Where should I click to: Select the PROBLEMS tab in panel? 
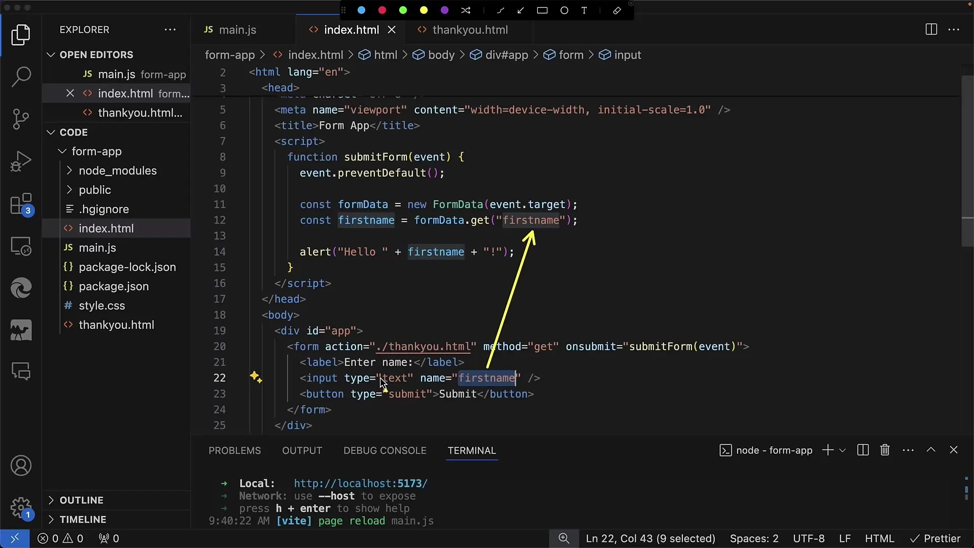234,450
